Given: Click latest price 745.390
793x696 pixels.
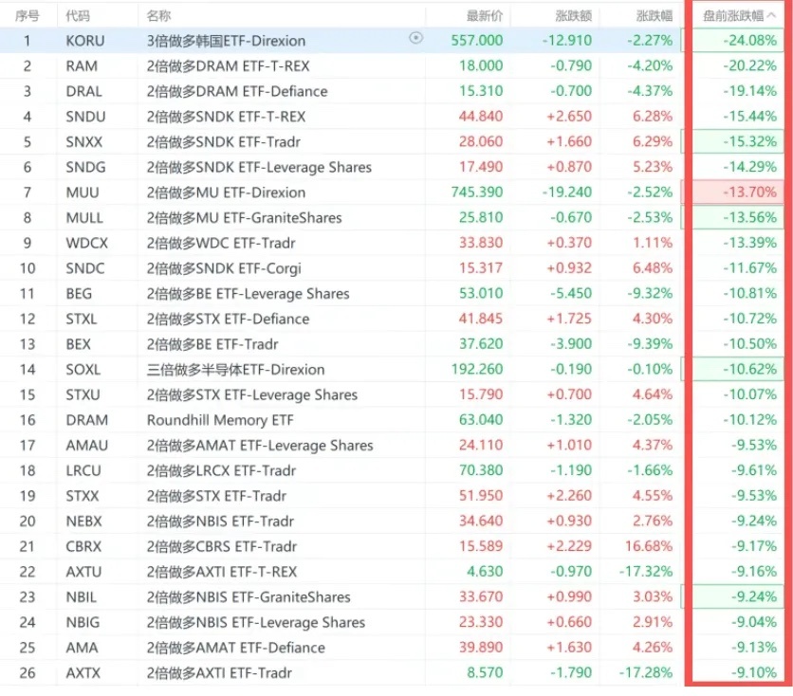Looking at the screenshot, I should point(477,192).
